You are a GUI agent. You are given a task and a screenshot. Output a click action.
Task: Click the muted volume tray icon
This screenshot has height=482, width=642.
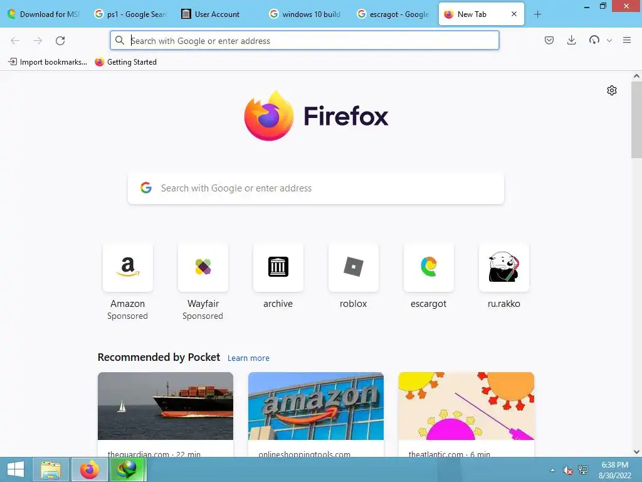pyautogui.click(x=567, y=470)
